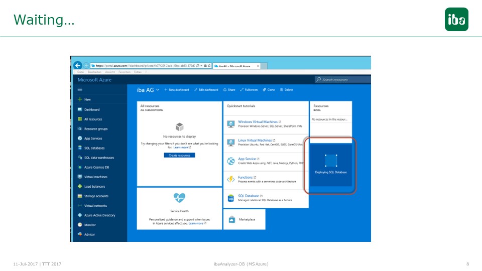Click the Quickstart tutorials heading
The image size is (482, 271).
click(x=241, y=106)
